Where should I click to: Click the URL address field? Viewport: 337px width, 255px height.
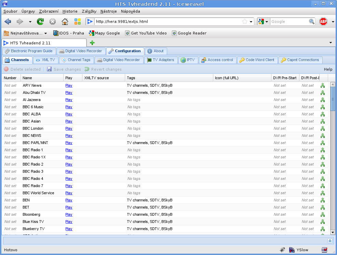168,22
